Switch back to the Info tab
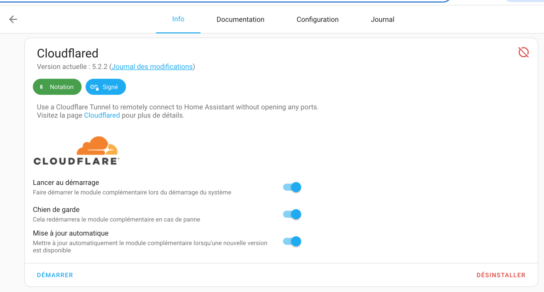544x292 pixels. [178, 19]
